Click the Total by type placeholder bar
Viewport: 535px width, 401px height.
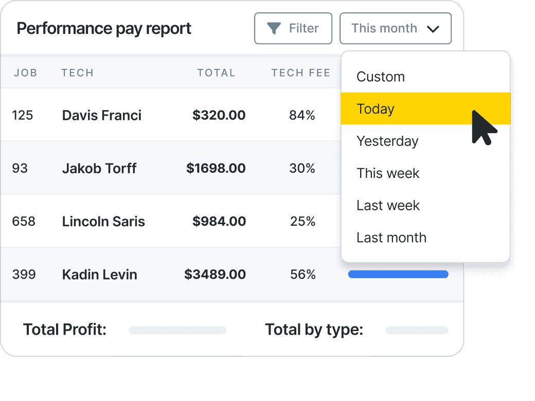coord(417,330)
